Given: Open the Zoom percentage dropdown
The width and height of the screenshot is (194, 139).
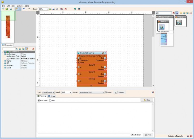Looking at the screenshot, I should [47, 9].
